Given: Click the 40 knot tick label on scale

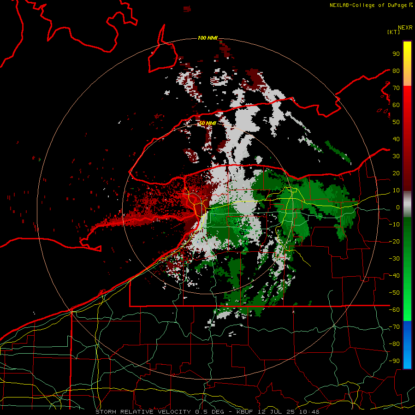Looking at the screenshot, I should tap(396, 139).
